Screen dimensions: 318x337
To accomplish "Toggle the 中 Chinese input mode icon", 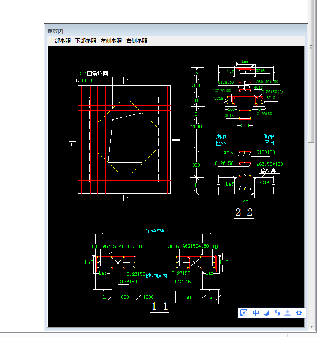I will (x=256, y=313).
